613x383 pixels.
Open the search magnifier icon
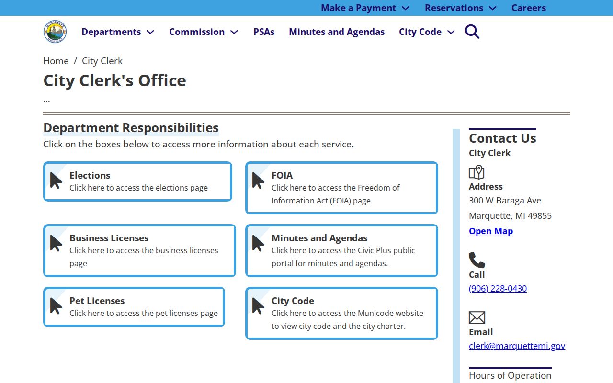pos(472,32)
